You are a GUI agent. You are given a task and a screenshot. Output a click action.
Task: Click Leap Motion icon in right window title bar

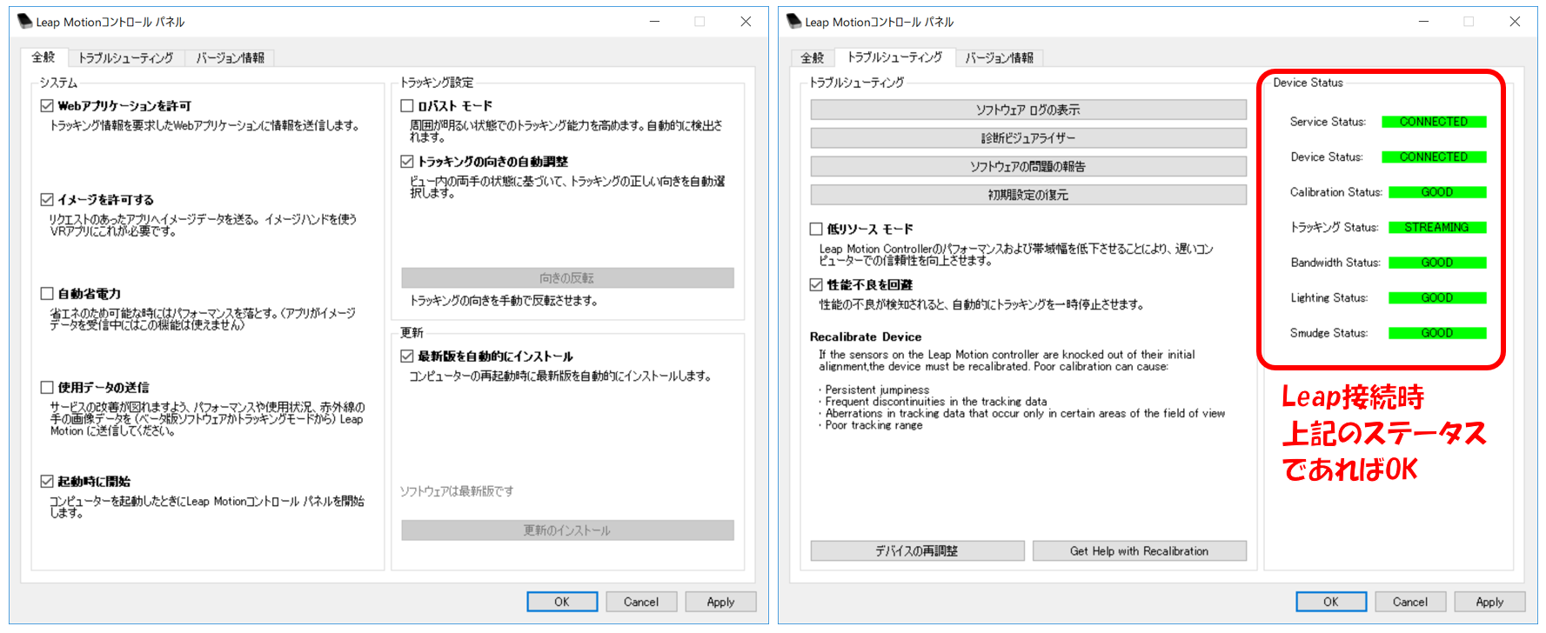[793, 22]
